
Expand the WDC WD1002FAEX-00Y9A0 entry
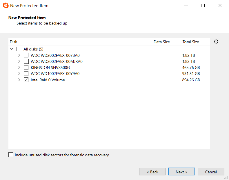[19, 74]
